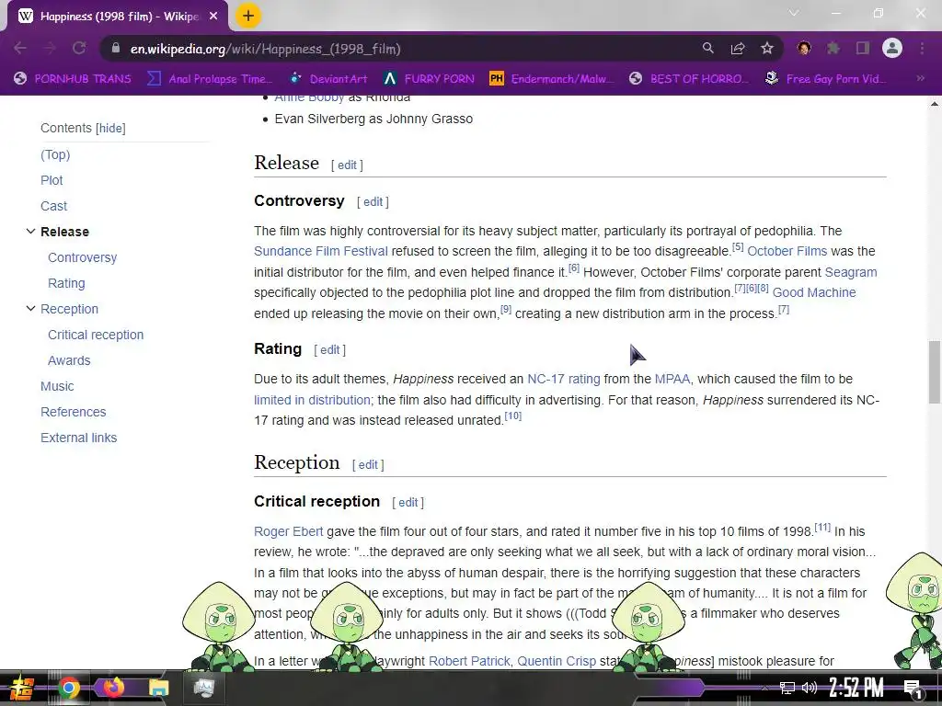The image size is (942, 706).
Task: Open Controversy in contents sidebar
Action: point(82,257)
